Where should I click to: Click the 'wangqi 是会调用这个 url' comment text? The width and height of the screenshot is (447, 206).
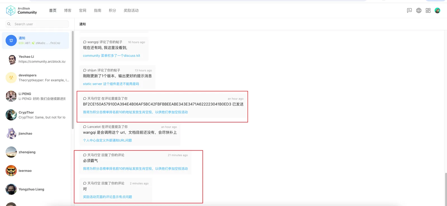[x=130, y=132]
